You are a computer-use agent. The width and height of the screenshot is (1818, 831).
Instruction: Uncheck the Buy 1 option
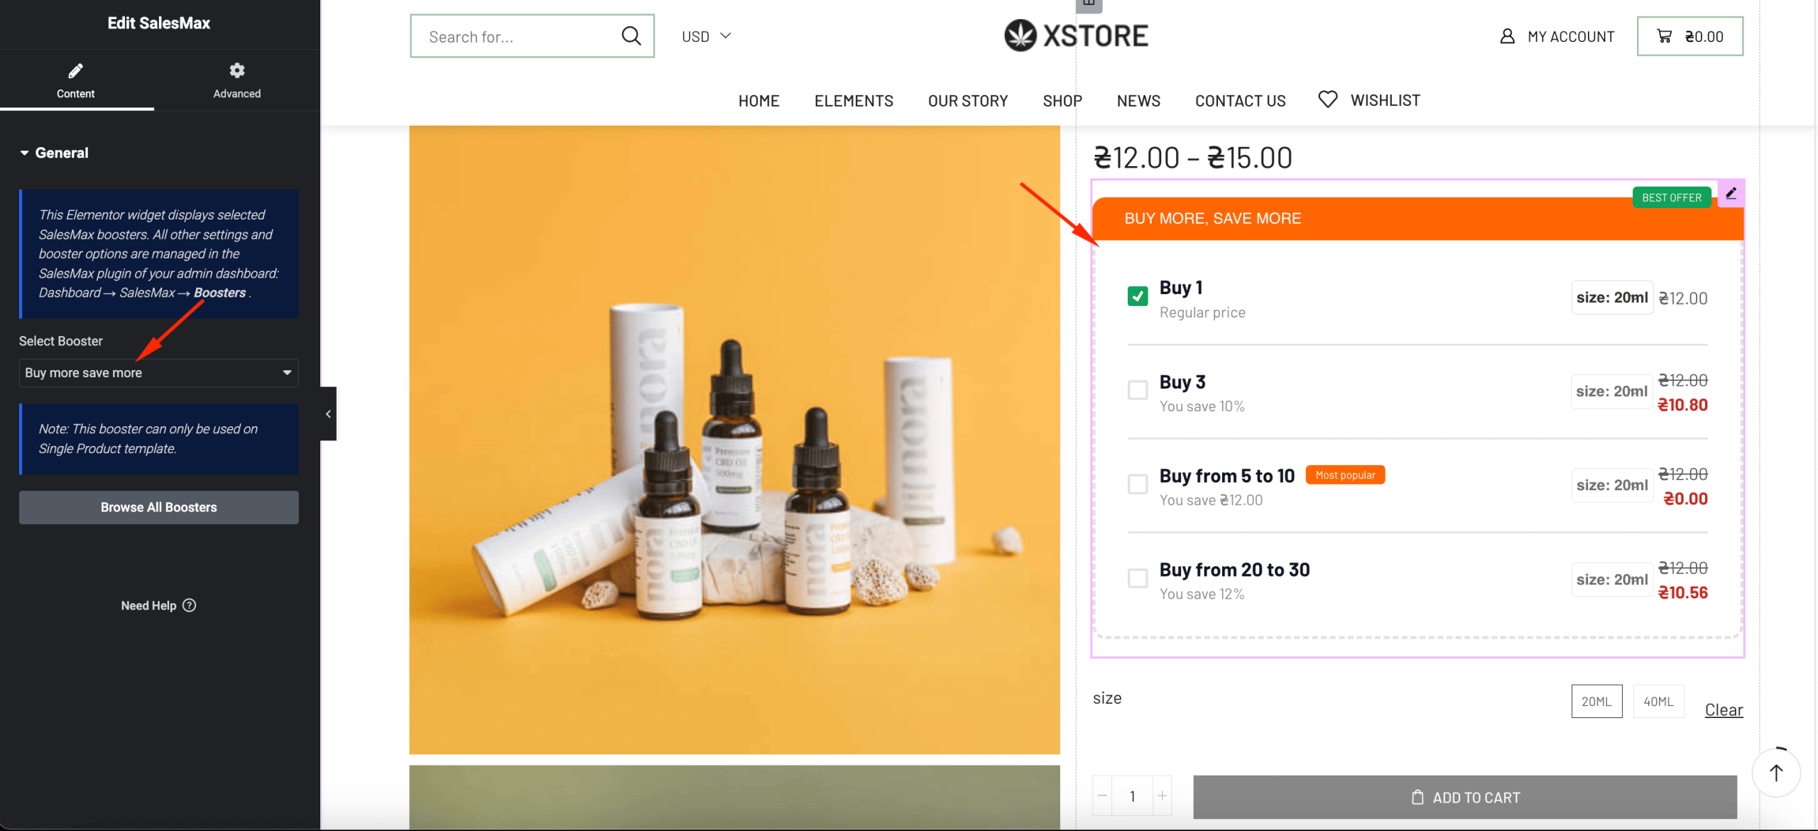pyautogui.click(x=1138, y=296)
